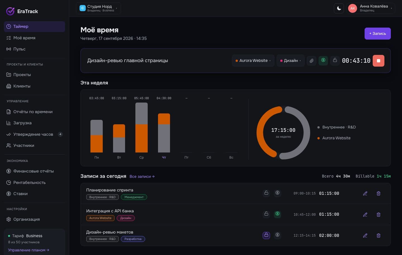The width and height of the screenshot is (402, 255).
Task: Click the Менеджмент tag
Action: 134,197
